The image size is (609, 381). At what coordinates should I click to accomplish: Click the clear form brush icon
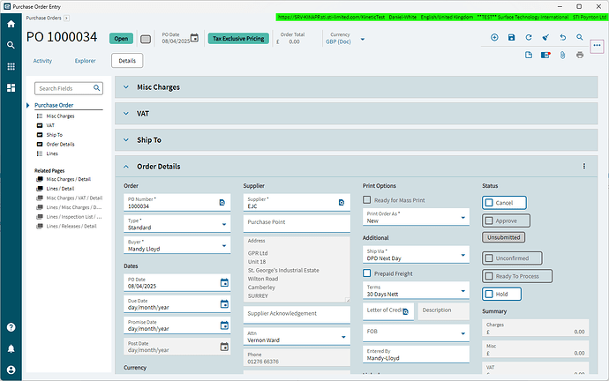[545, 37]
